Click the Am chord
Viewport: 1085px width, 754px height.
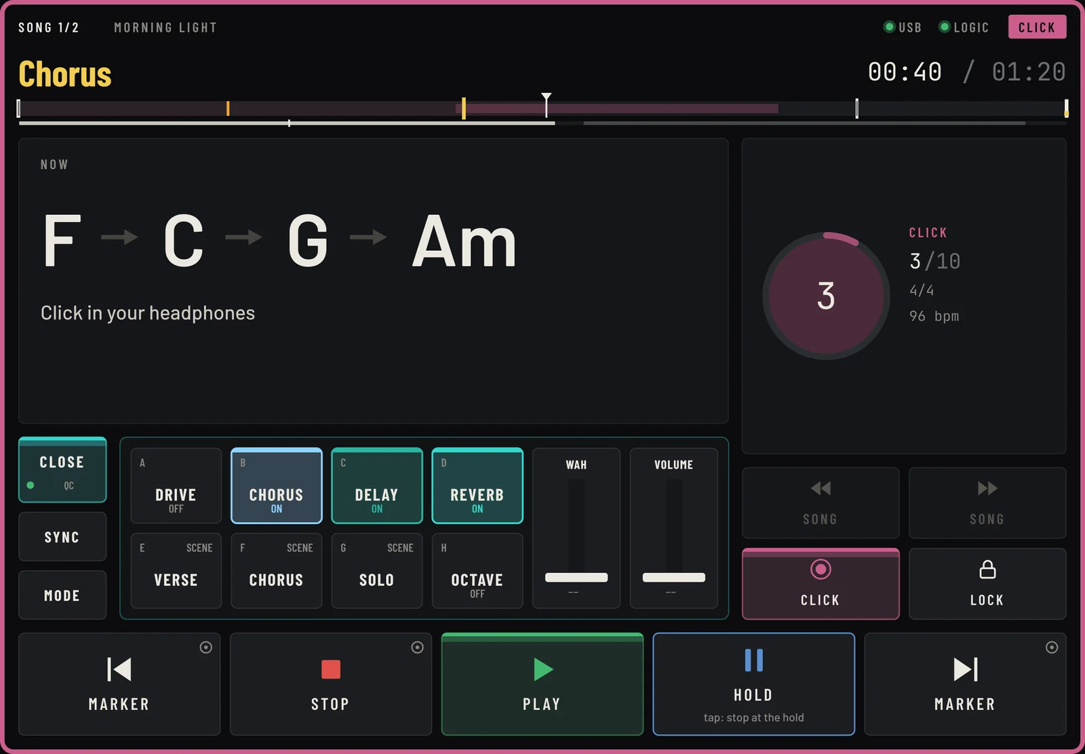click(465, 241)
